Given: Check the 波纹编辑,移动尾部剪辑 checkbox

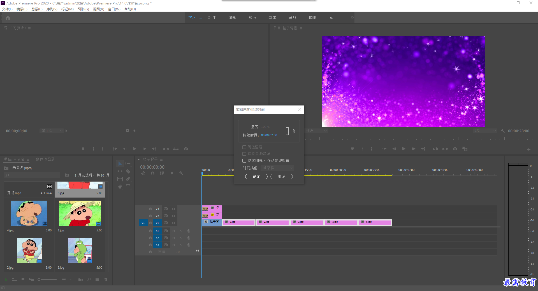Looking at the screenshot, I should point(244,161).
